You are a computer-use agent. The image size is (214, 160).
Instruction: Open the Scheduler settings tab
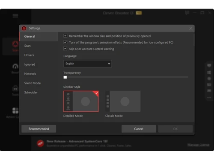coord(39,93)
